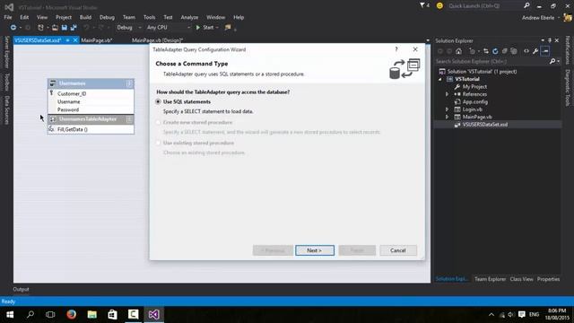This screenshot has height=323, width=574.
Task: Click the Open File toolbar icon
Action: [55, 28]
